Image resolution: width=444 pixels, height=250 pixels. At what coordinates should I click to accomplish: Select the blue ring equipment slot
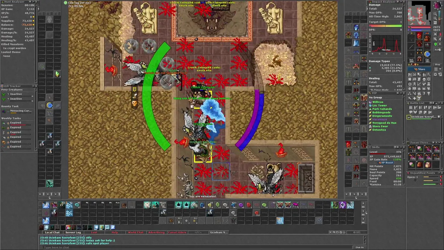point(427,54)
